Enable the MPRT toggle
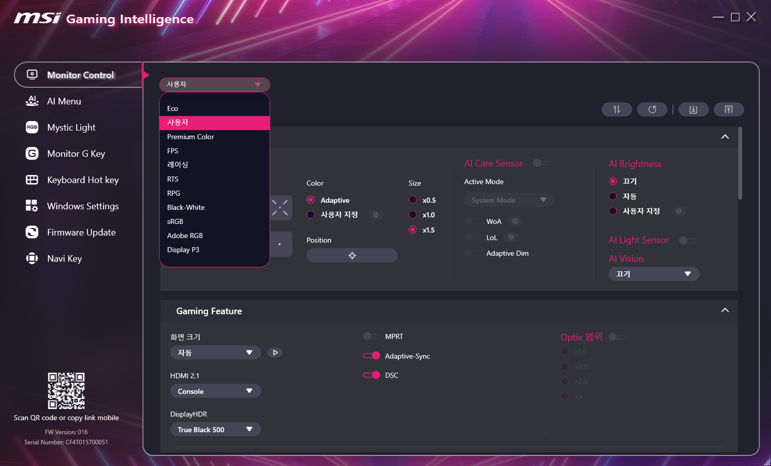The image size is (771, 466). coord(372,336)
